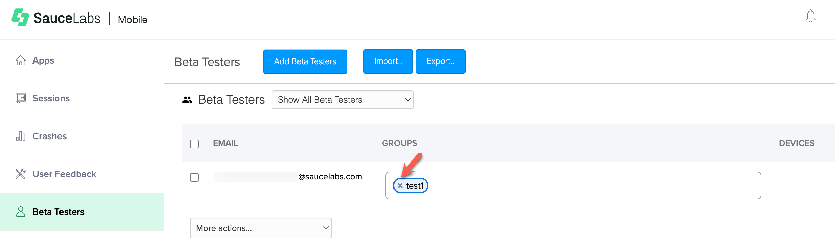Remove the test1 group tag
This screenshot has height=248, width=835.
coord(400,186)
